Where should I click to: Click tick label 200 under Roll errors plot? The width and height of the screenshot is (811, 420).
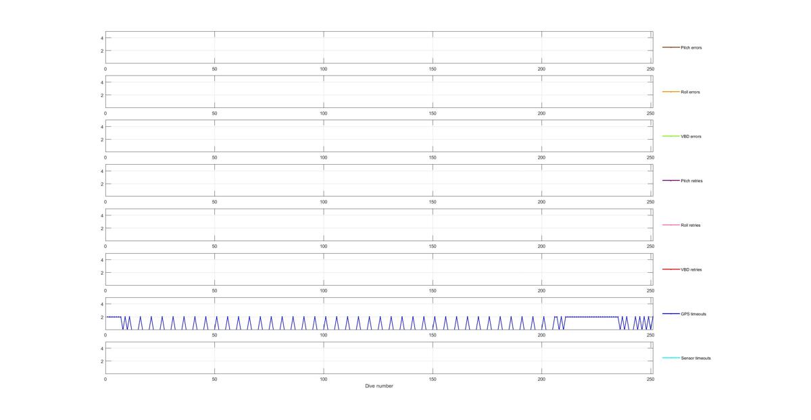(x=541, y=113)
